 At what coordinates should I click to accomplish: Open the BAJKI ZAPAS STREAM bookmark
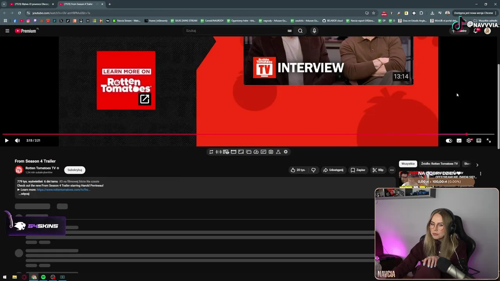click(x=184, y=21)
